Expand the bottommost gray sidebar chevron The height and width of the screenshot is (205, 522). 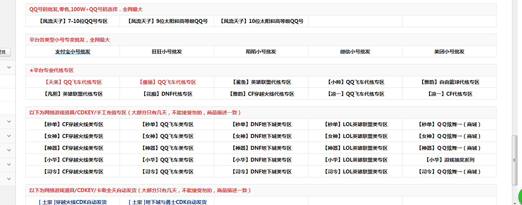point(9,178)
